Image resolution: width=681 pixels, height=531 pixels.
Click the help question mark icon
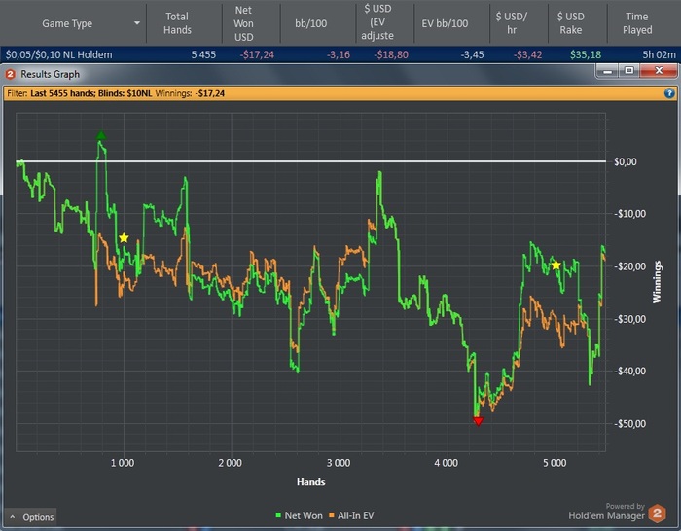pyautogui.click(x=669, y=93)
